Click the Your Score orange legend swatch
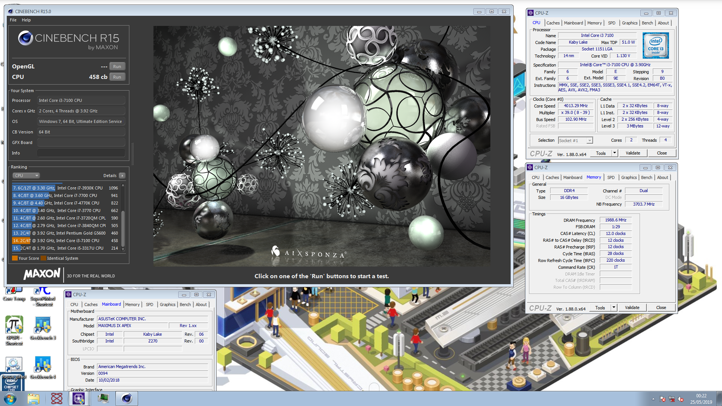 (x=15, y=258)
